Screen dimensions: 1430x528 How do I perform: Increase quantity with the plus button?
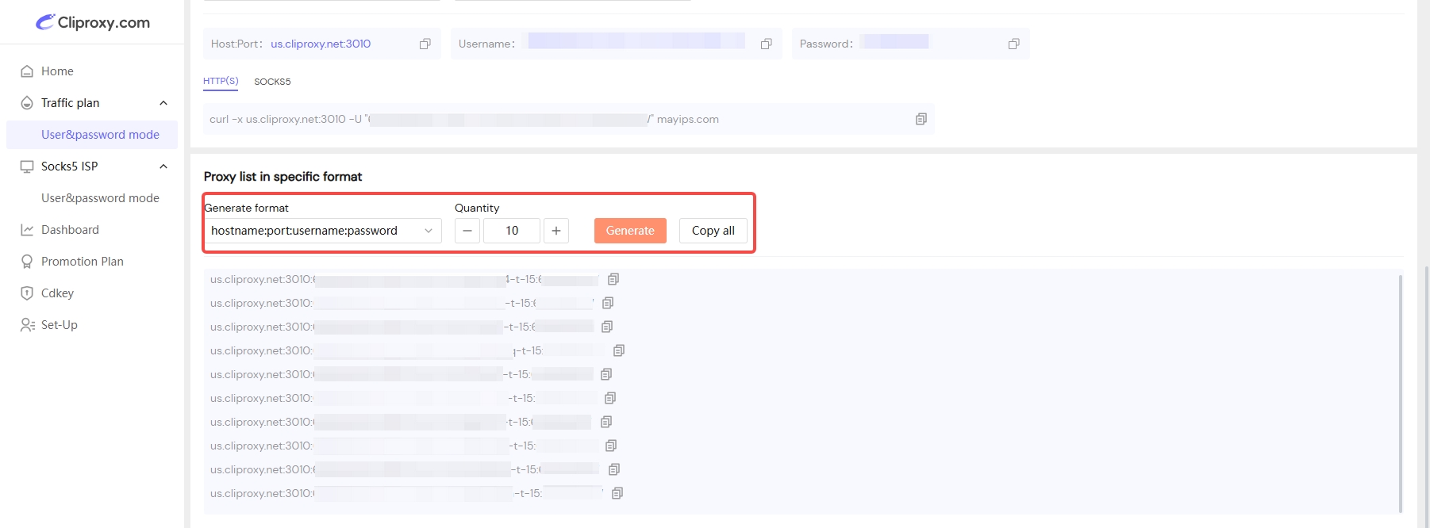(556, 231)
